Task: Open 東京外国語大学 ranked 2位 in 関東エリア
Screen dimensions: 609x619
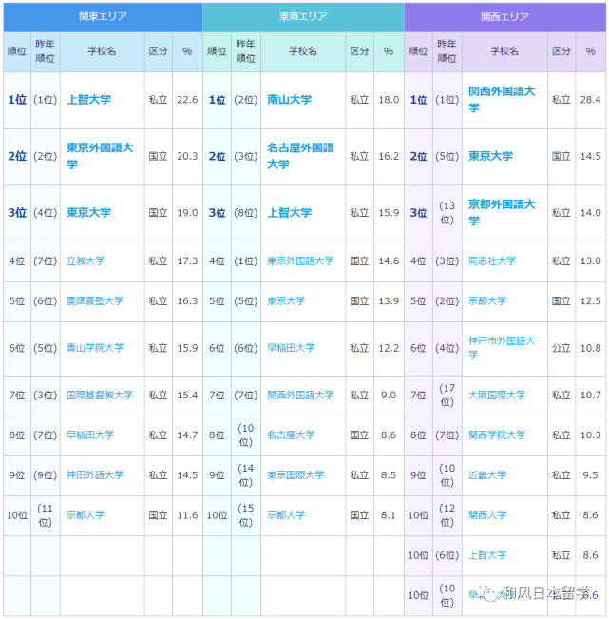Action: click(100, 156)
